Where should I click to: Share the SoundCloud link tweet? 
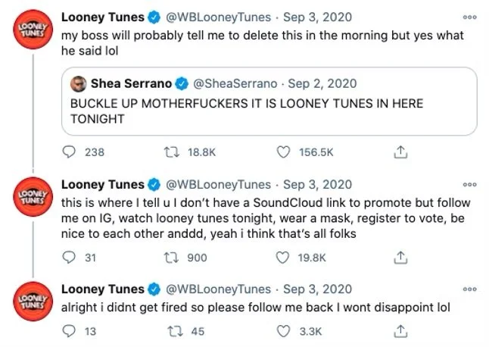pos(398,258)
